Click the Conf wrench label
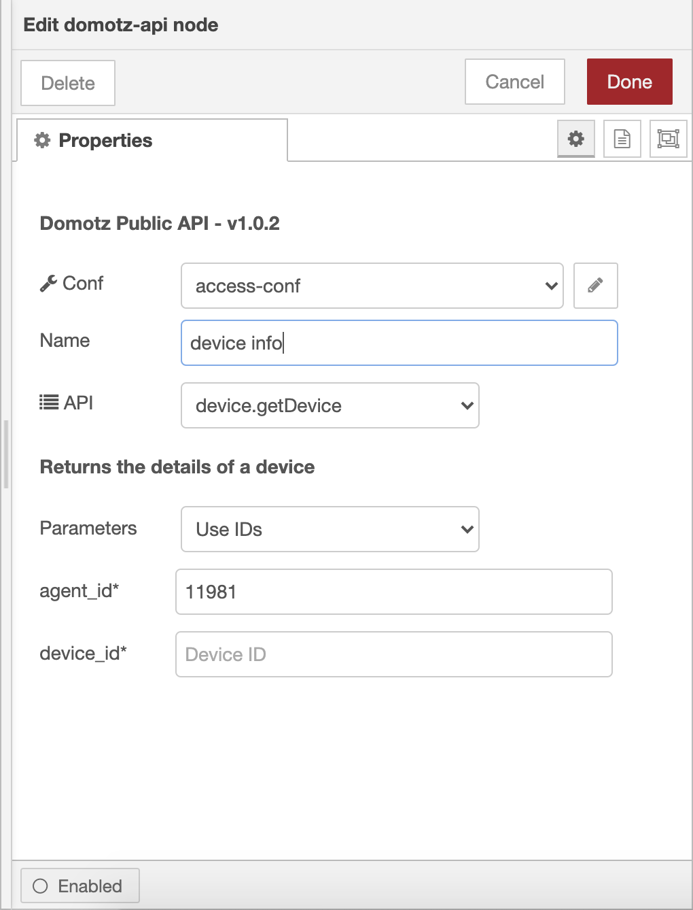The width and height of the screenshot is (693, 910). coord(71,283)
